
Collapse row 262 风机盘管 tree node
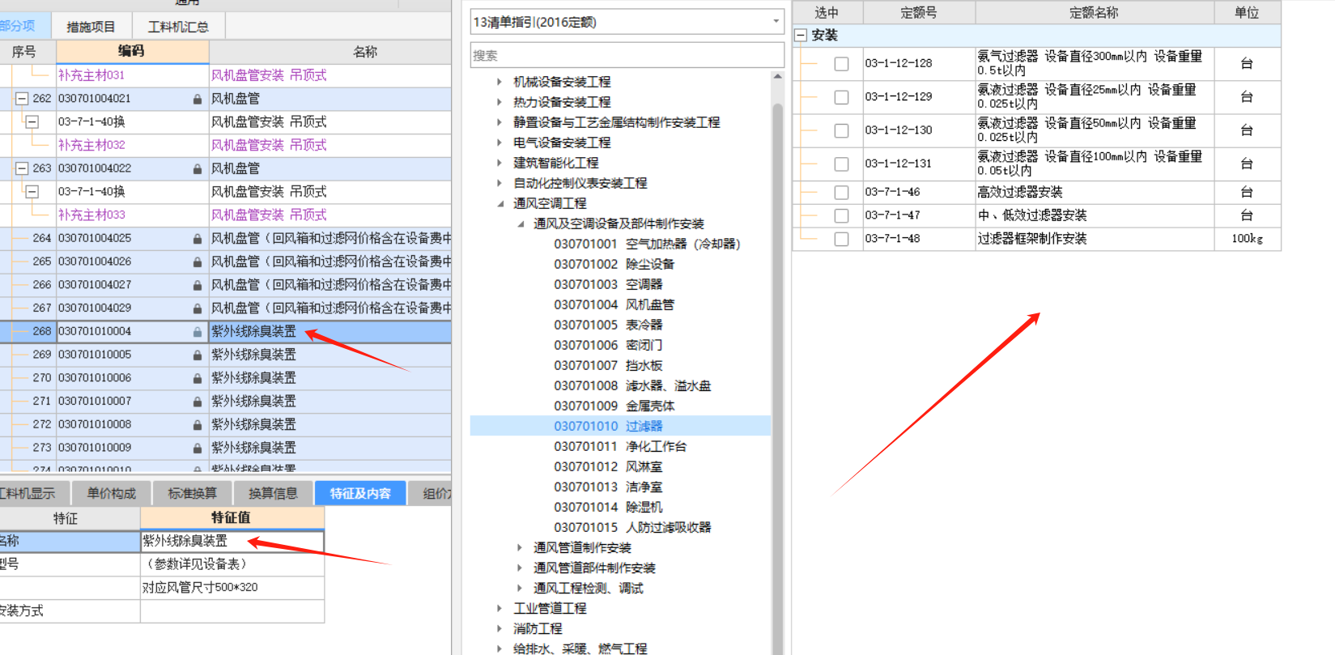[x=22, y=99]
